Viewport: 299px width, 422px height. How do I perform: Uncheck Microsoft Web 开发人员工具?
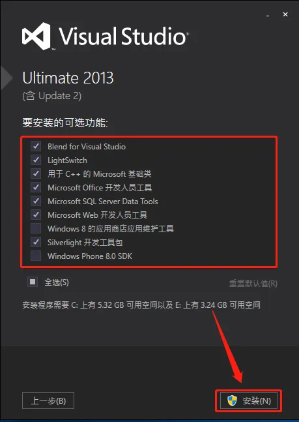pos(36,215)
